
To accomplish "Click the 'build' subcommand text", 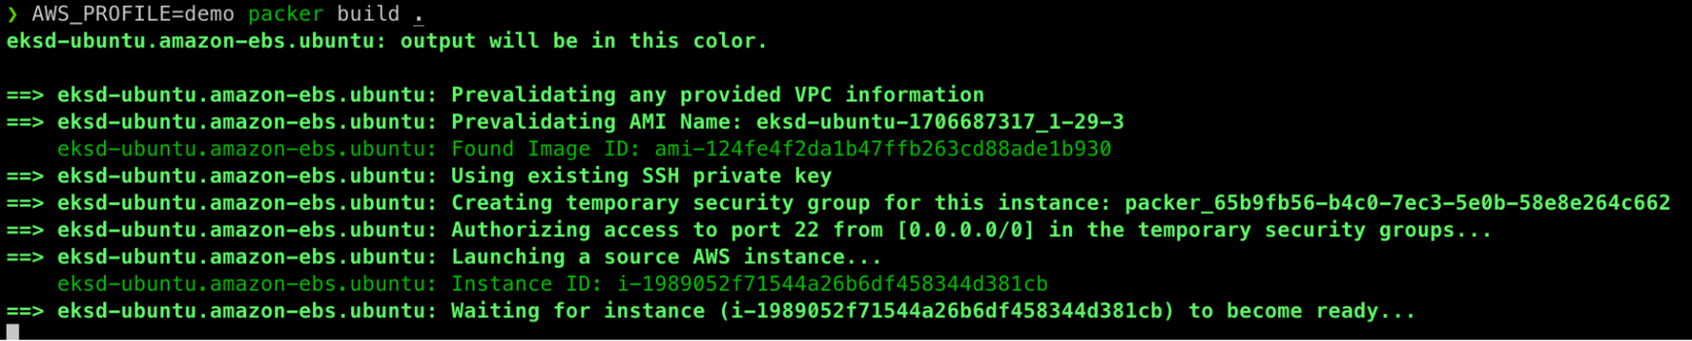I will (x=368, y=14).
